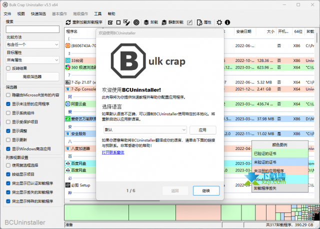
Task: Collapse the 3 group header
Action: point(69,53)
